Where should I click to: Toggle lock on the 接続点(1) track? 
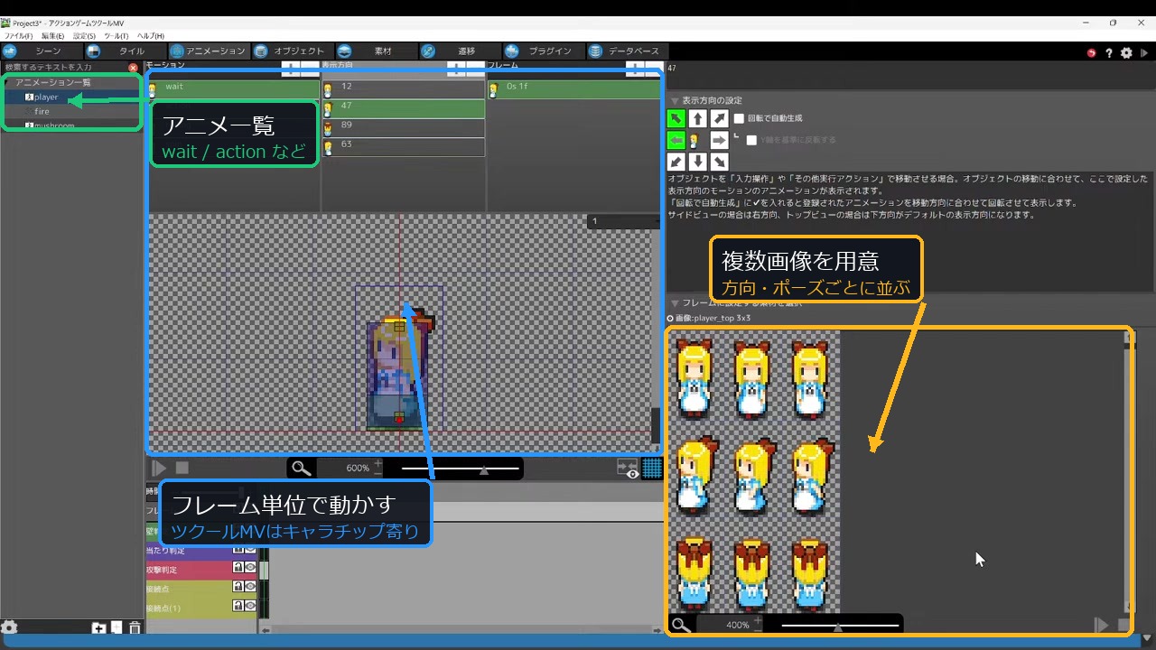238,606
